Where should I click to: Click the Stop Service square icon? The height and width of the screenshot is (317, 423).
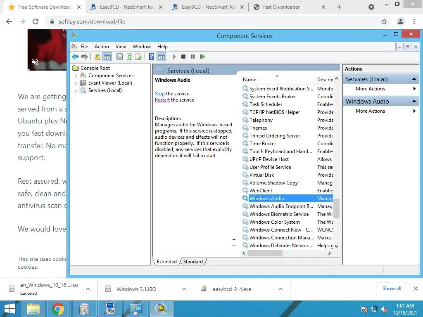pyautogui.click(x=183, y=57)
